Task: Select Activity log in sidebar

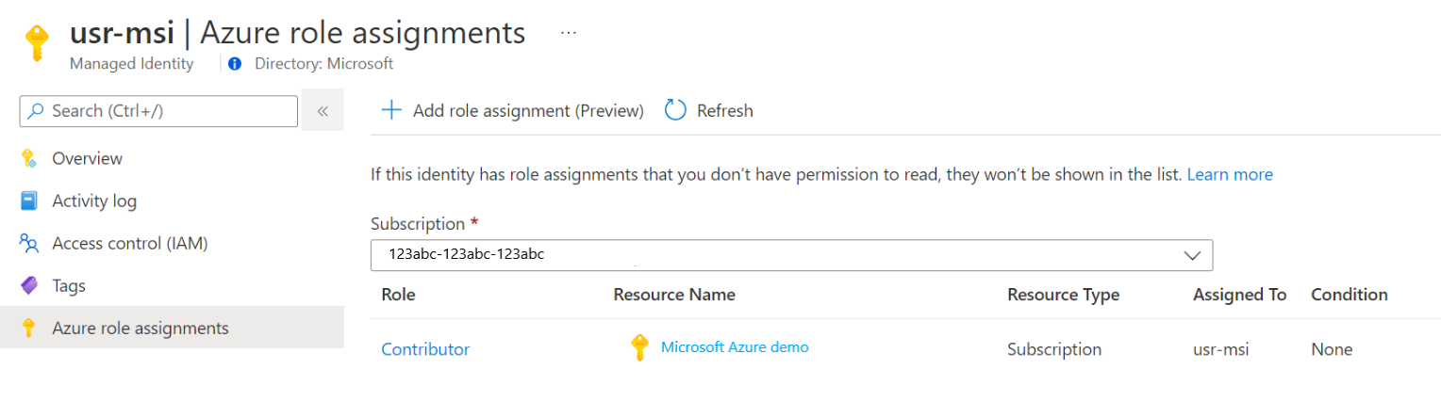Action: [x=94, y=201]
